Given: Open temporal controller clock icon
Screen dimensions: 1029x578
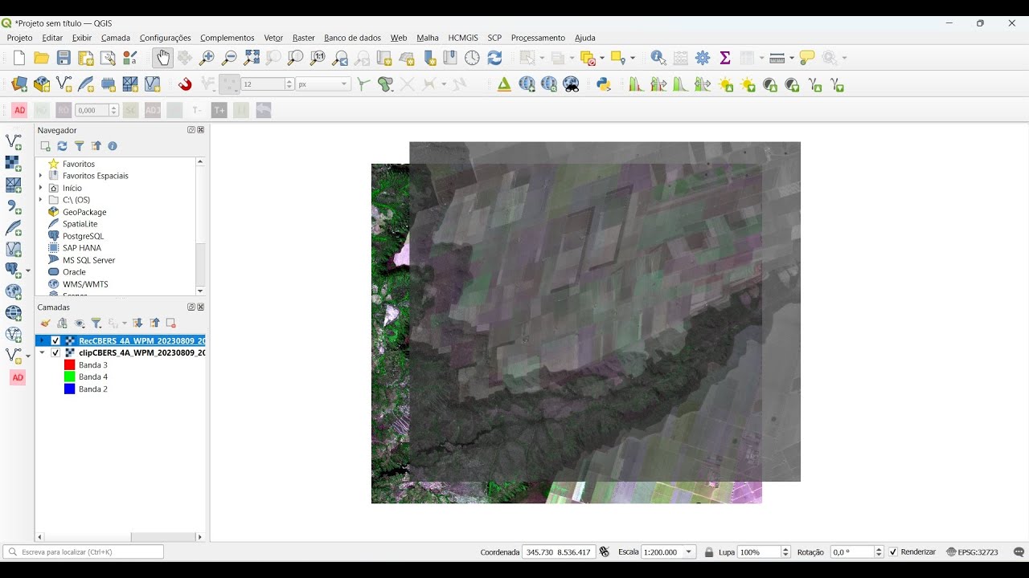Looking at the screenshot, I should pyautogui.click(x=472, y=58).
